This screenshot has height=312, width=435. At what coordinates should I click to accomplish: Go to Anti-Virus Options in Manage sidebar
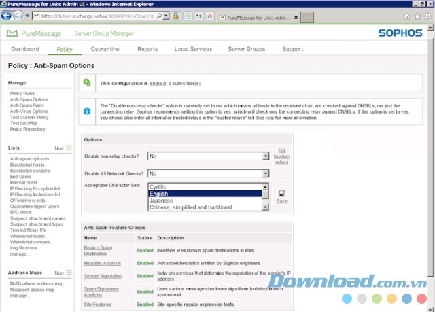tap(29, 111)
